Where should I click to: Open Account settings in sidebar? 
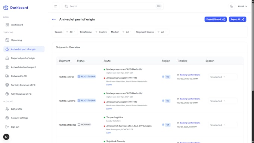24,118
